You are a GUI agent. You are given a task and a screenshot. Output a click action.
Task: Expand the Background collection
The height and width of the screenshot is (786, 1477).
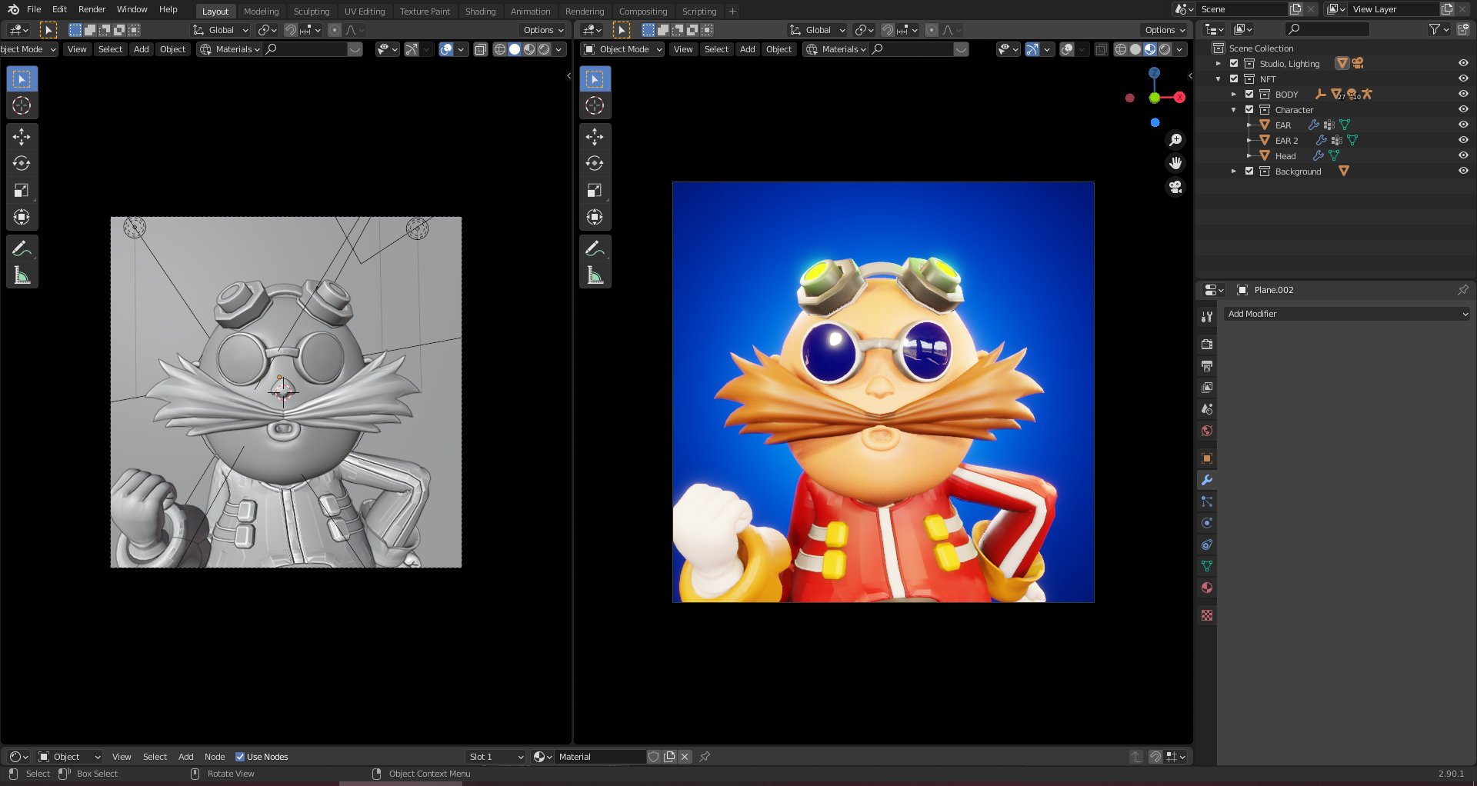1234,171
